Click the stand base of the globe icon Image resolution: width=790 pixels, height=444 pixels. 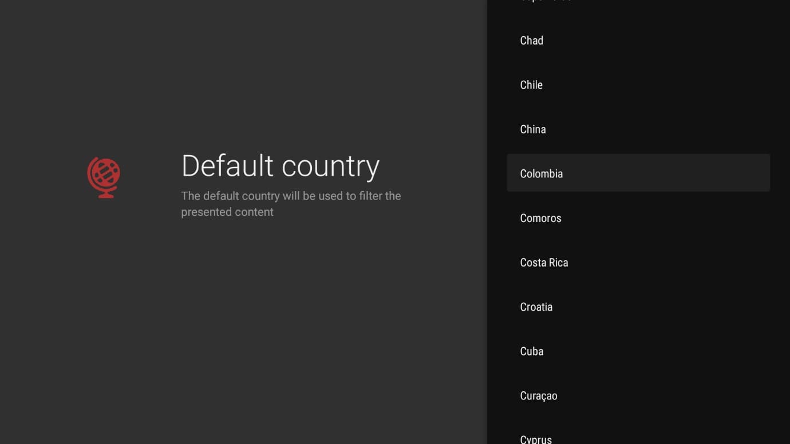click(x=105, y=196)
